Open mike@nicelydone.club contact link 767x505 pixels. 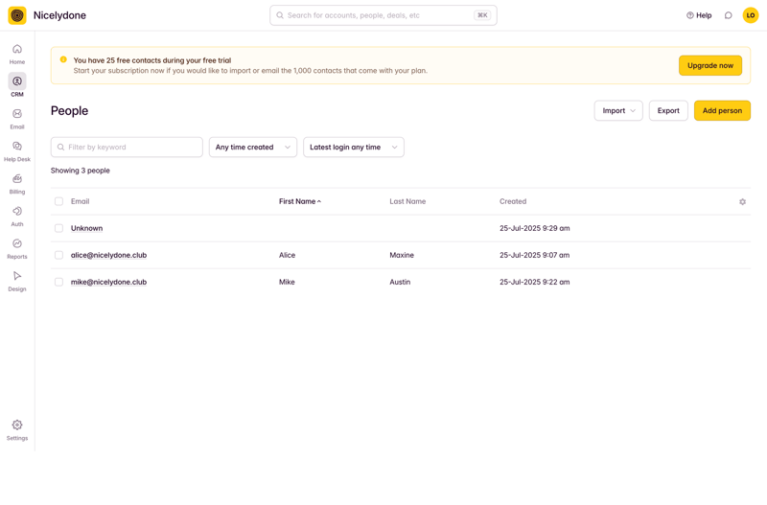(x=108, y=282)
